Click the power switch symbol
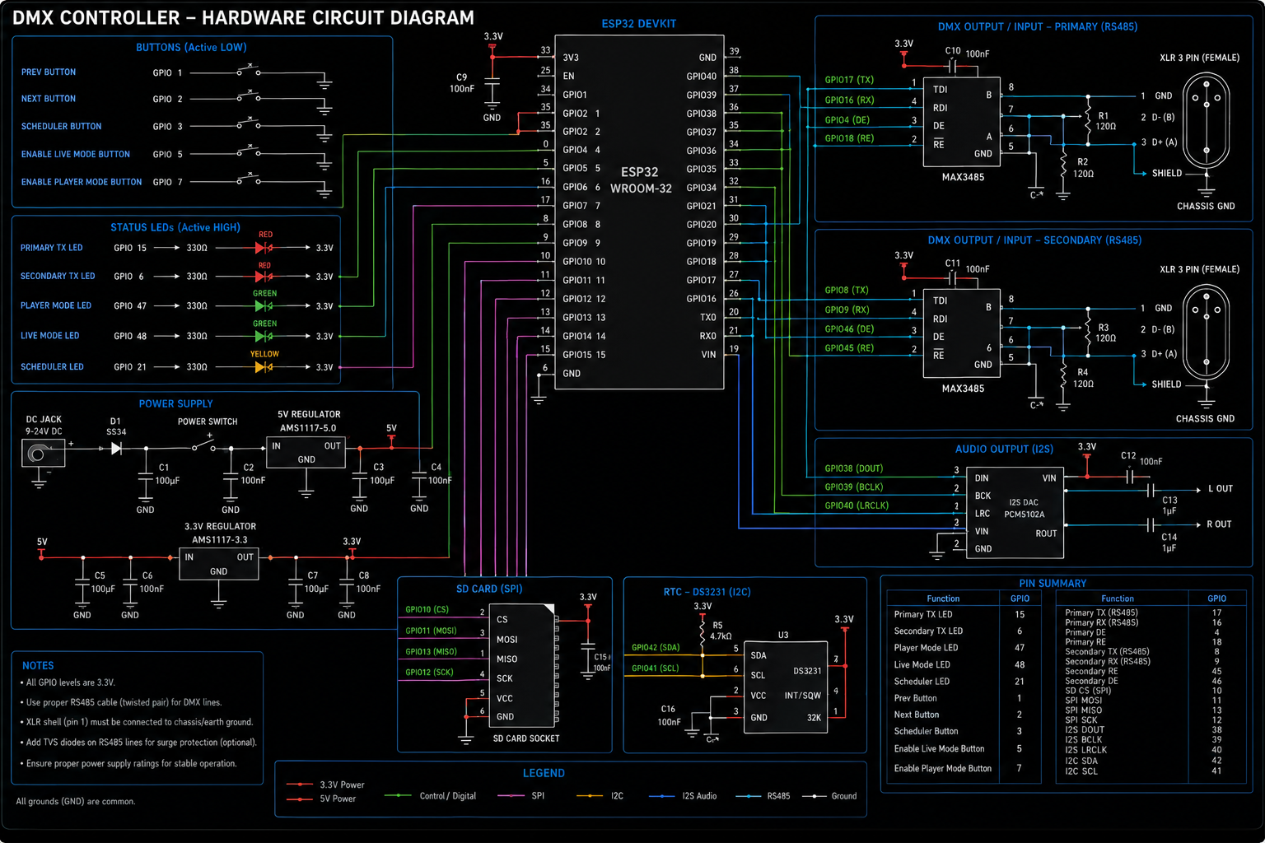Screen dimensions: 1265x843 click(x=204, y=445)
